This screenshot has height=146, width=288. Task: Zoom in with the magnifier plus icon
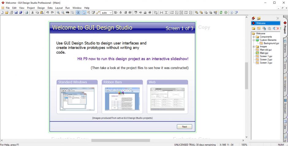pyautogui.click(x=58, y=13)
